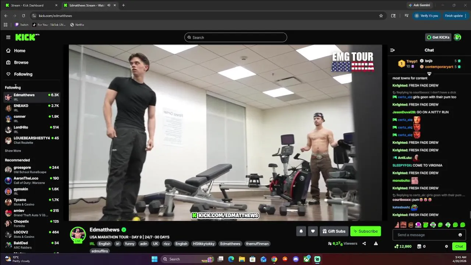Image resolution: width=471 pixels, height=265 pixels.
Task: Open conner channel in Following list
Action: [x=32, y=119]
